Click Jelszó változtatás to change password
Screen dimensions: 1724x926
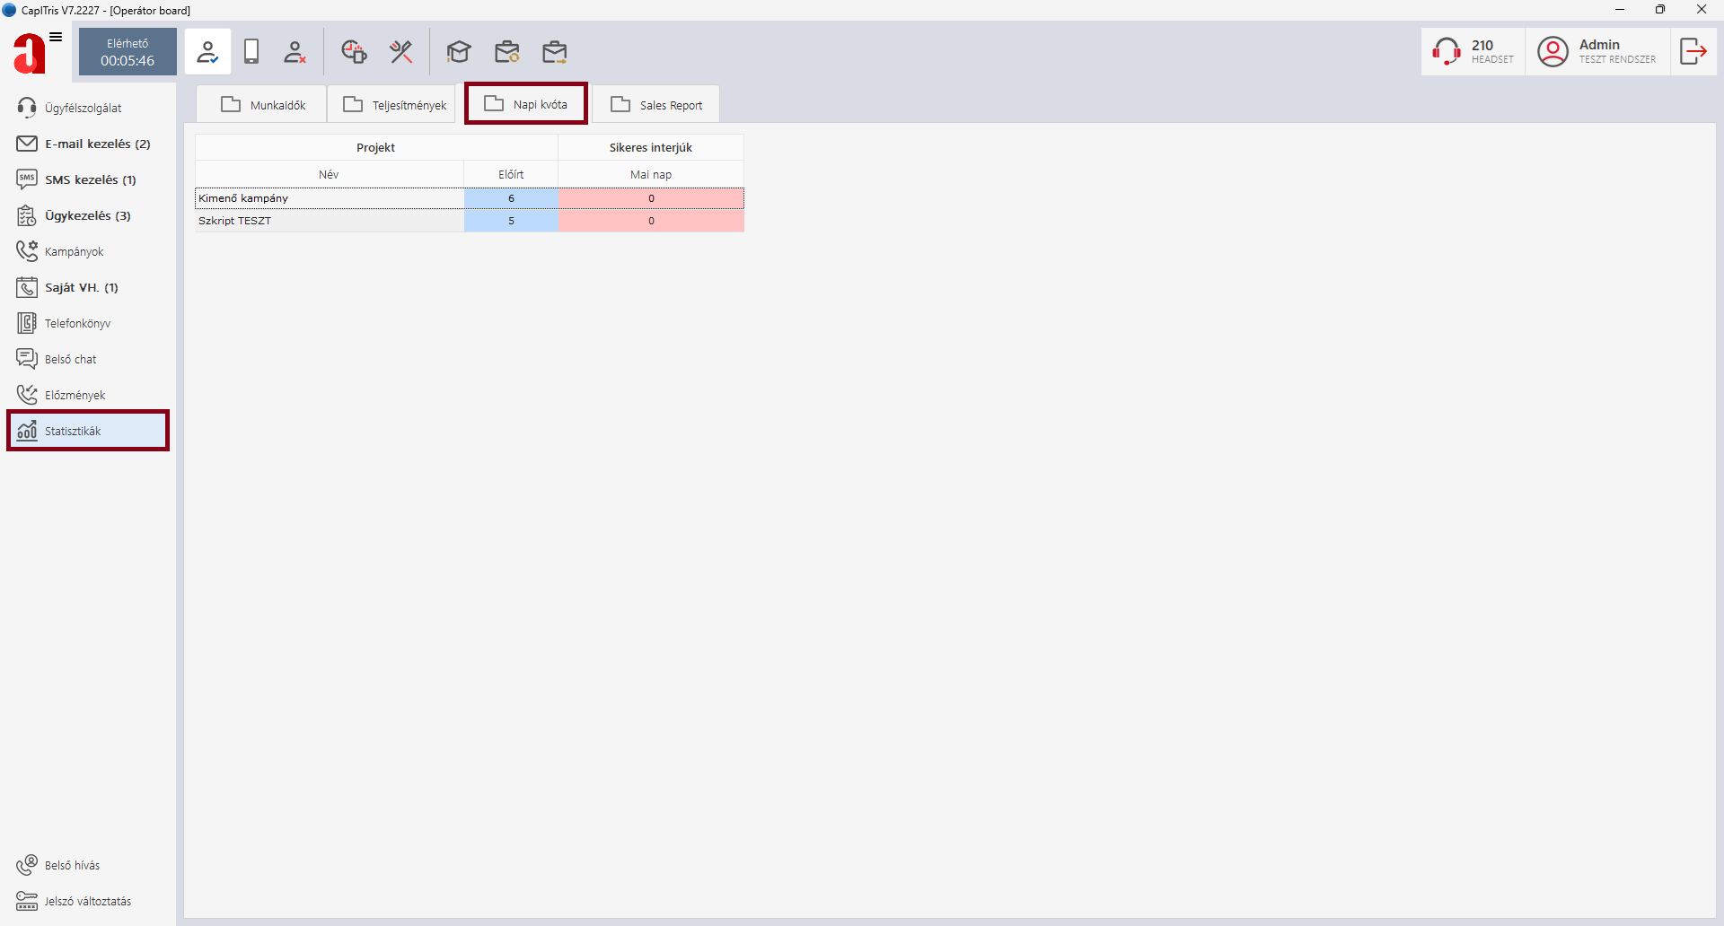(x=87, y=901)
